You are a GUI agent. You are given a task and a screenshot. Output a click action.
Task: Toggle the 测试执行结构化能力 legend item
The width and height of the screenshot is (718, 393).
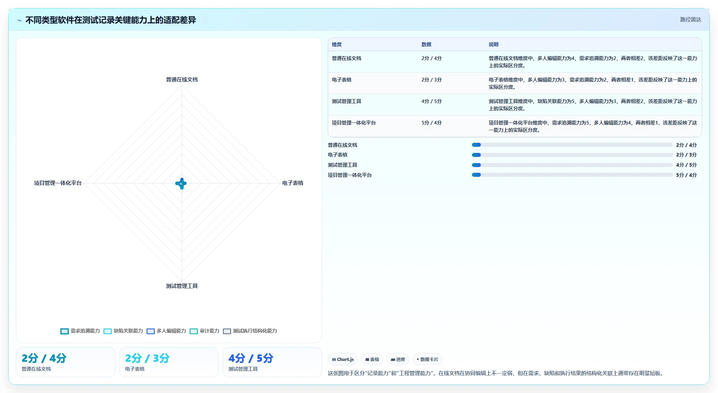pos(250,331)
